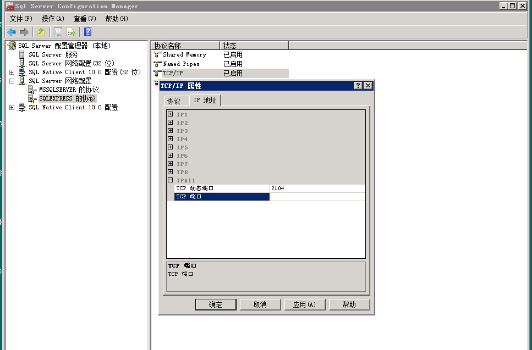This screenshot has height=350, width=532.
Task: Go back with the blue left arrow
Action: pyautogui.click(x=12, y=32)
